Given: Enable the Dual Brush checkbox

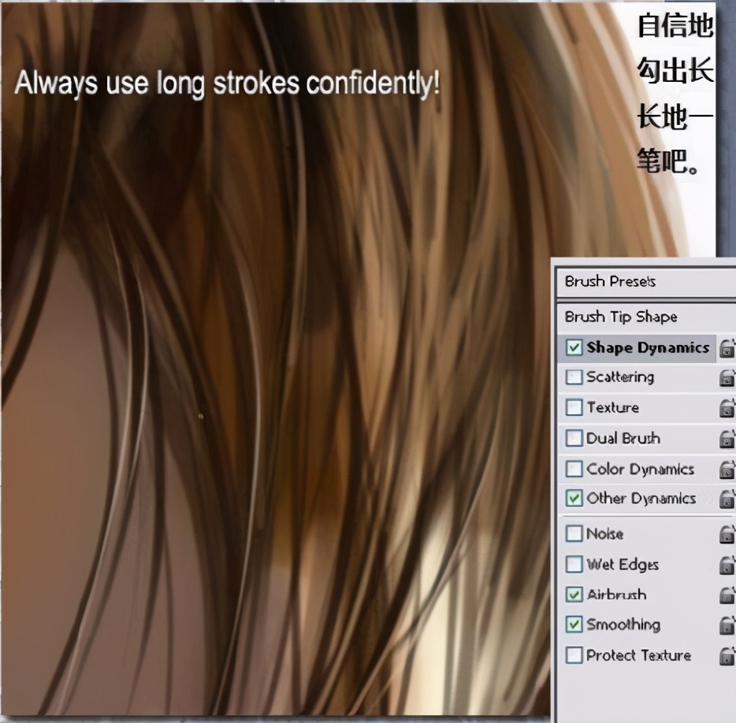Looking at the screenshot, I should (574, 438).
